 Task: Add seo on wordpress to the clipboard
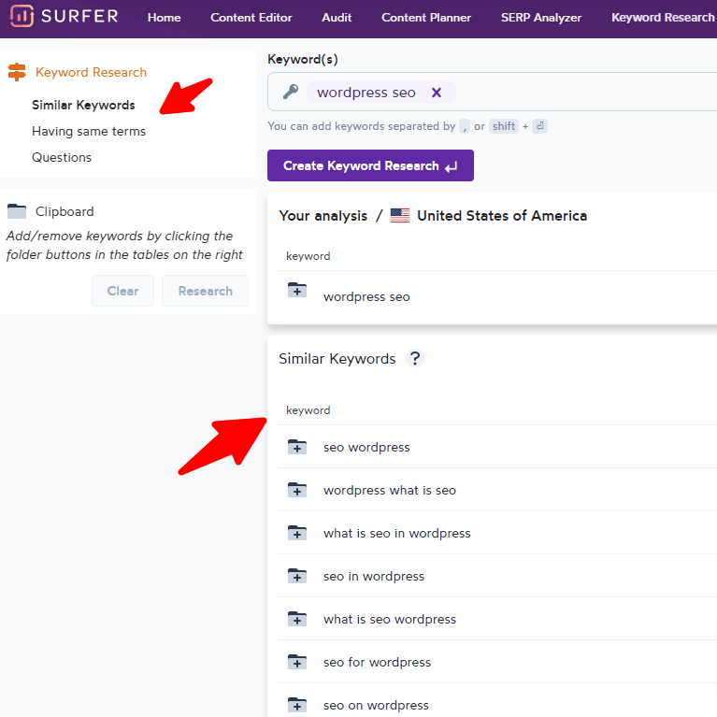[x=297, y=705]
